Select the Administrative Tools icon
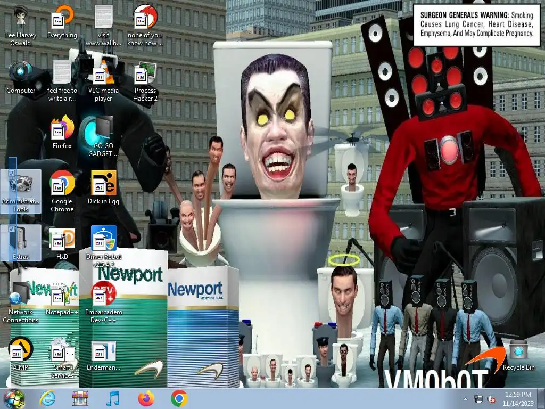Image resolution: width=545 pixels, height=409 pixels. [21, 192]
